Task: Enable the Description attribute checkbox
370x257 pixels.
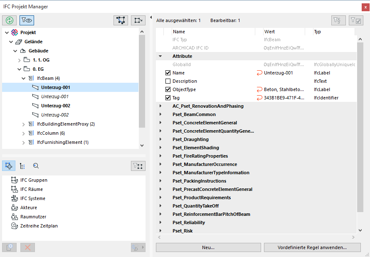Action: tap(168, 81)
